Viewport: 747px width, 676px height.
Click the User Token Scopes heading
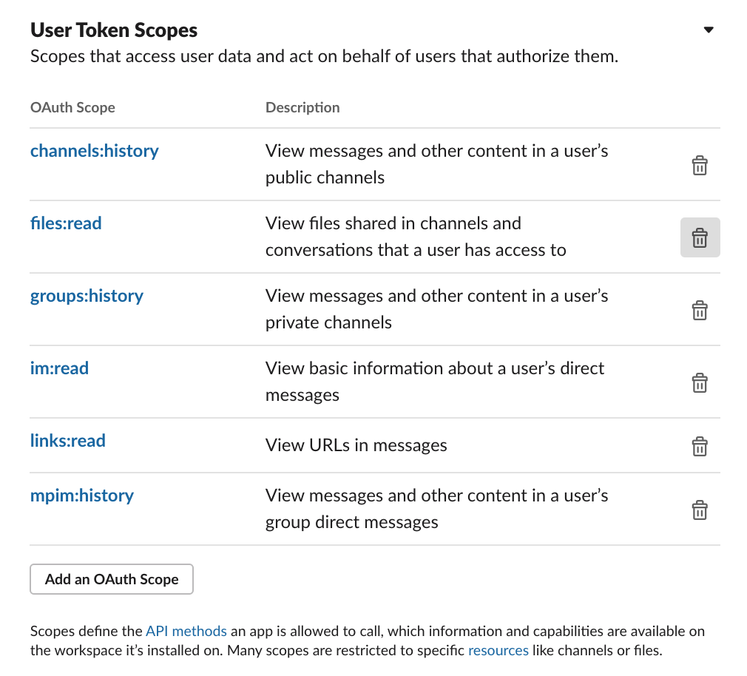(113, 30)
